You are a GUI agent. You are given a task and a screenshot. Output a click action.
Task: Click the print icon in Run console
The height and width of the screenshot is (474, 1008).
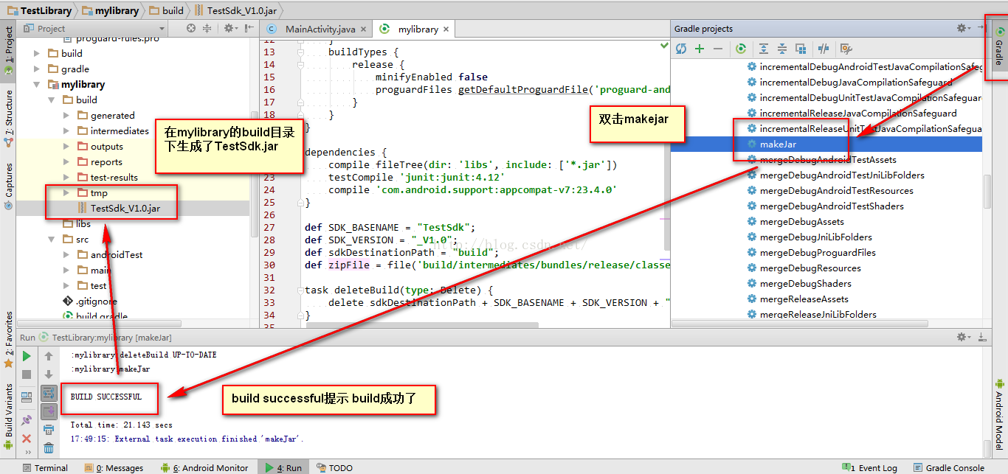49,430
